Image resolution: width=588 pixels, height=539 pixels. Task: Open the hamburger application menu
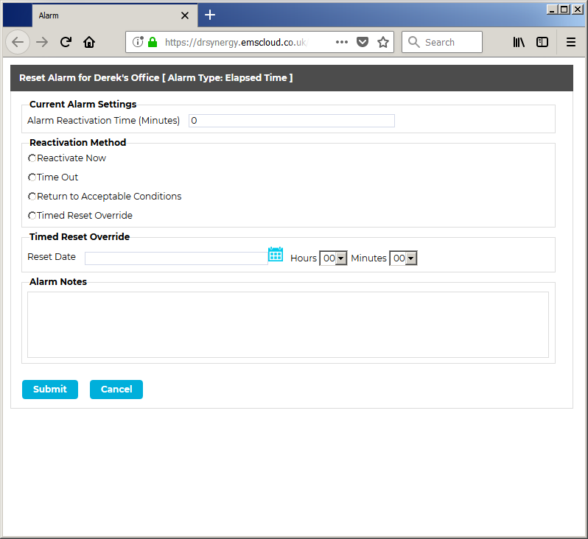pyautogui.click(x=571, y=42)
